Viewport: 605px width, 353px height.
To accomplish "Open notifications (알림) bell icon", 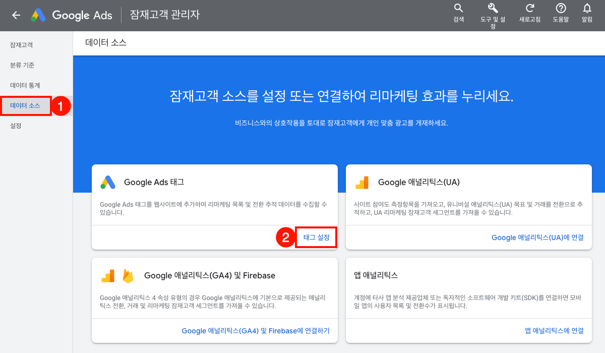I will (587, 8).
